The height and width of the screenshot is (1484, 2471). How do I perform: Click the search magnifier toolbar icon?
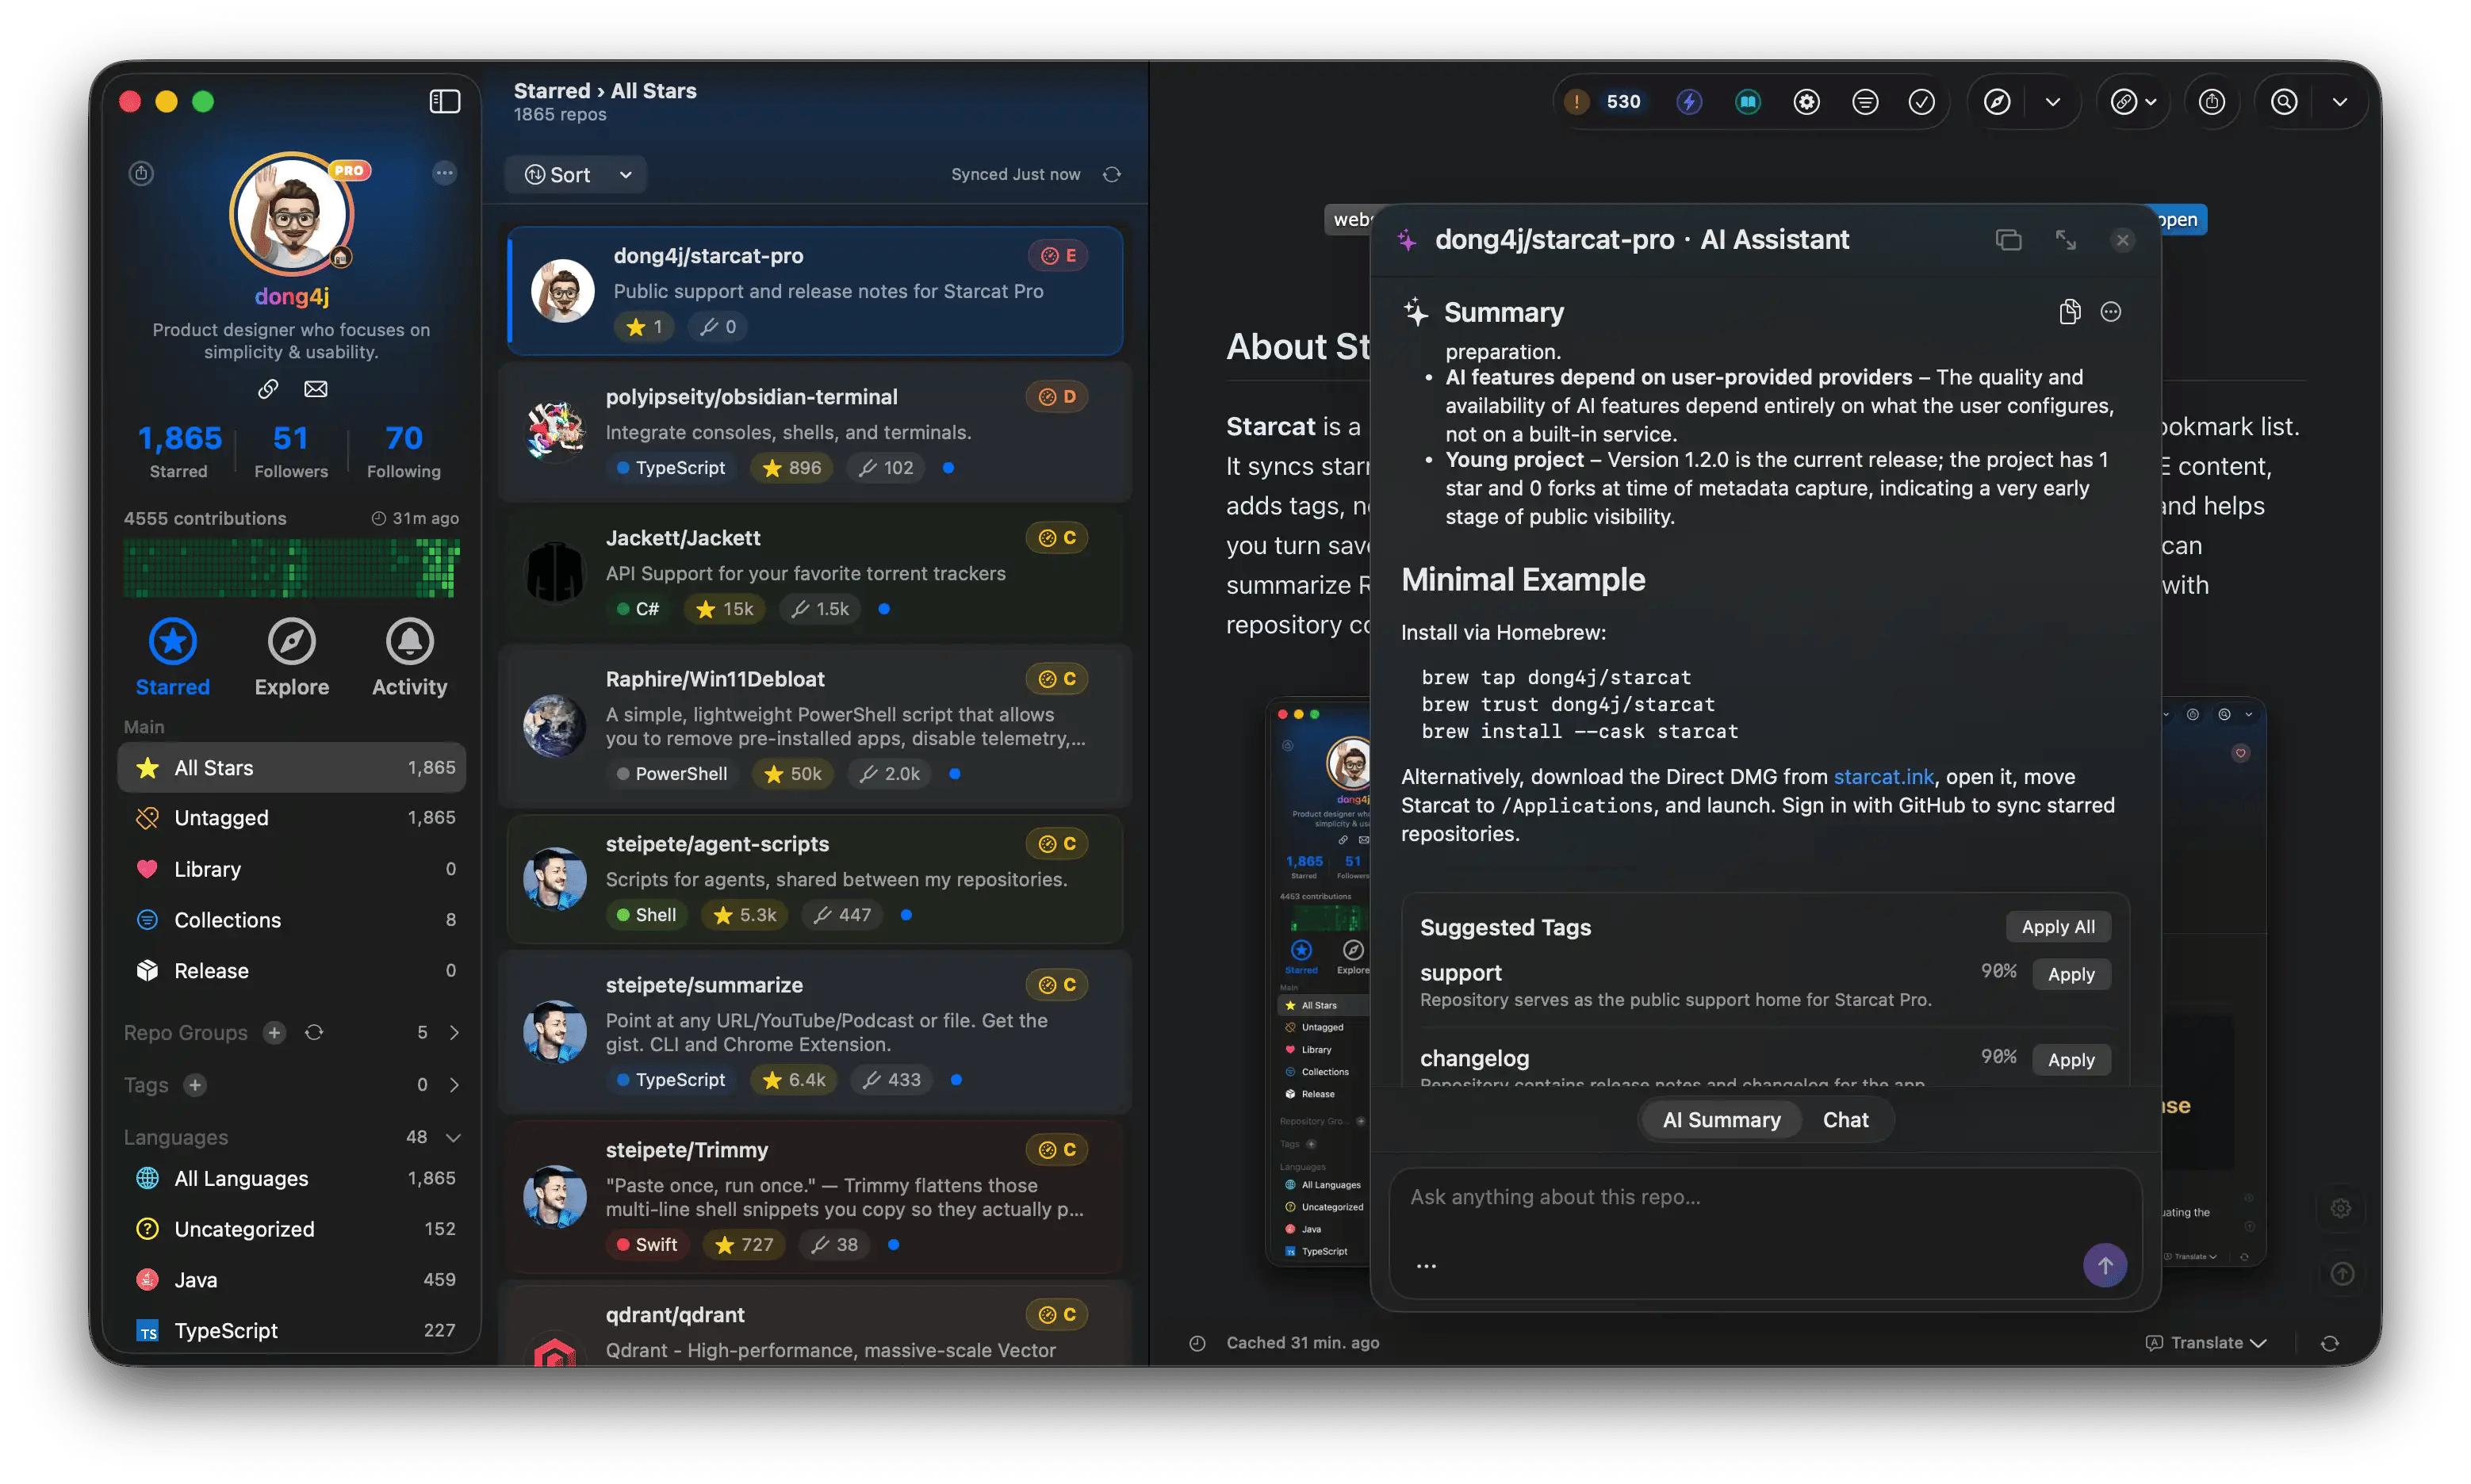(x=2283, y=101)
